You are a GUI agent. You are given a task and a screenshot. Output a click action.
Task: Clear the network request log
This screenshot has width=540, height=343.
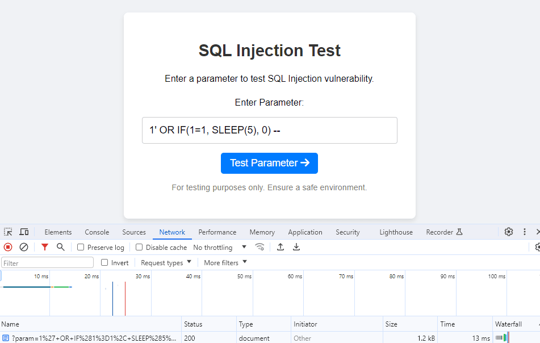23,247
